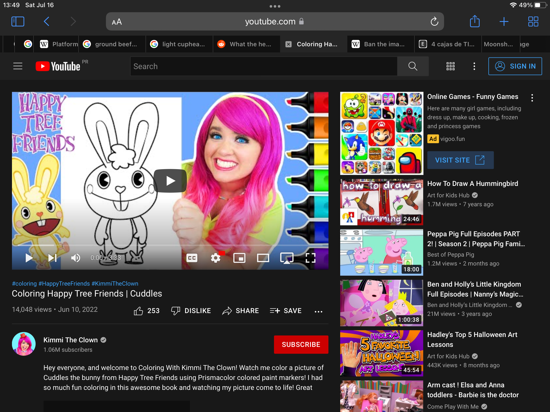Viewport: 550px width, 412px height.
Task: Play the video with the center button
Action: pos(170,181)
